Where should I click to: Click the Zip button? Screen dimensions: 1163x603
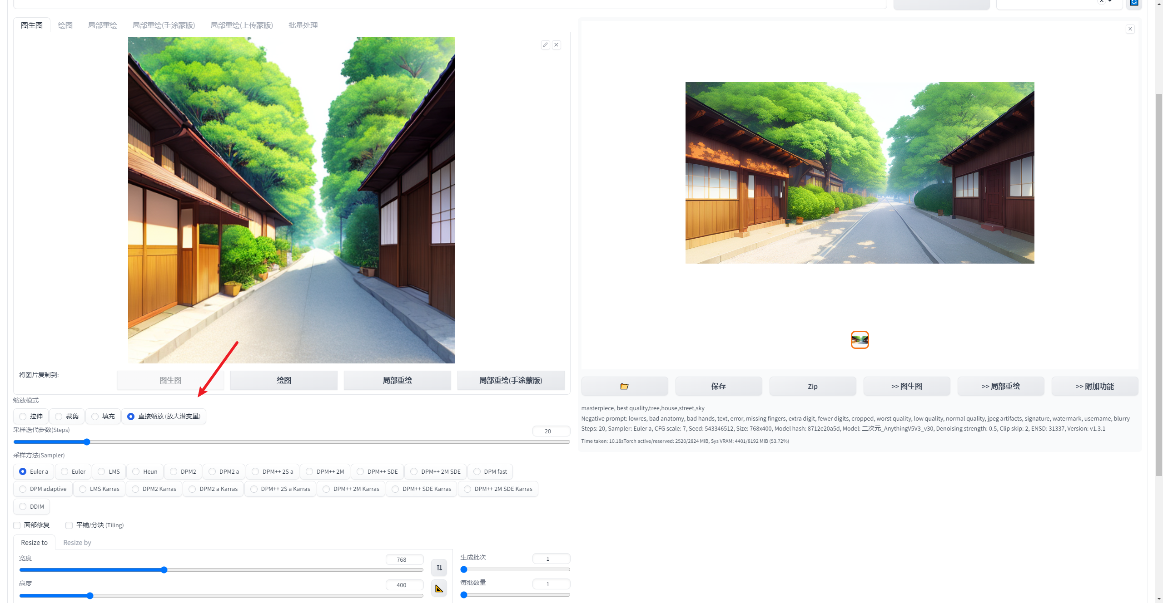[812, 386]
